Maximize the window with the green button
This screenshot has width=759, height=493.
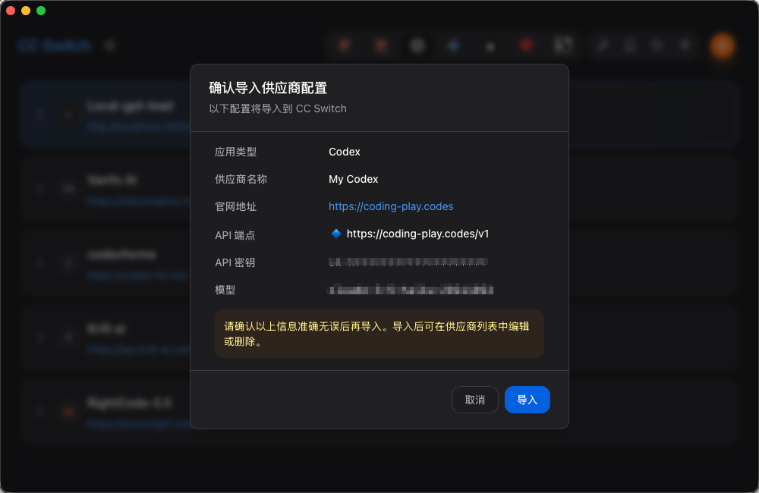click(41, 11)
